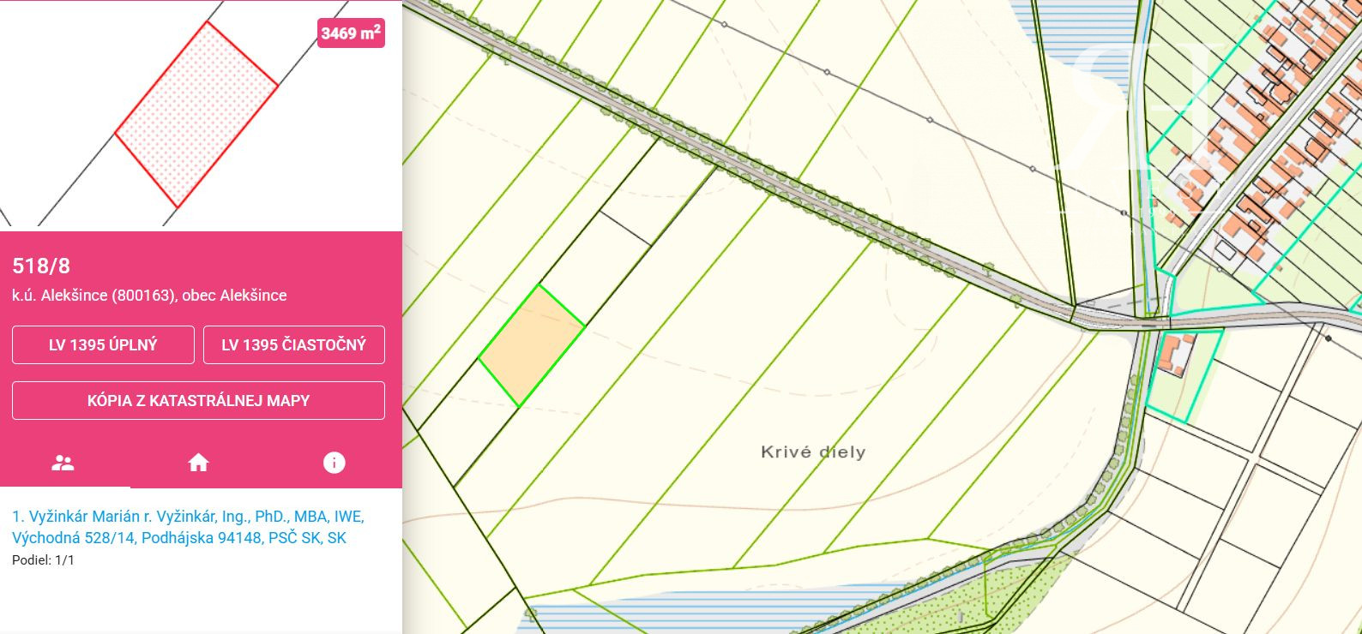Select the cyan-outlined parcel near the junction
Image resolution: width=1362 pixels, height=634 pixels.
1184,377
